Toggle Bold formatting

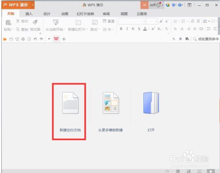(x=121, y=29)
